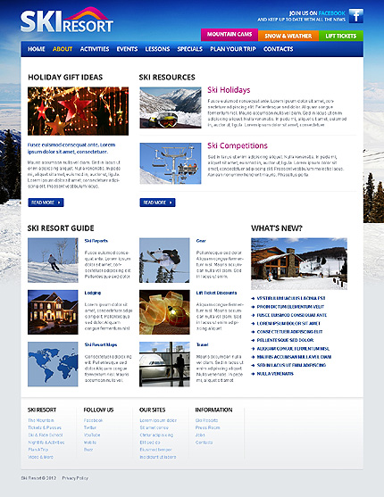Select Activities in navigation menu
This screenshot has height=497, width=384.
(x=95, y=49)
